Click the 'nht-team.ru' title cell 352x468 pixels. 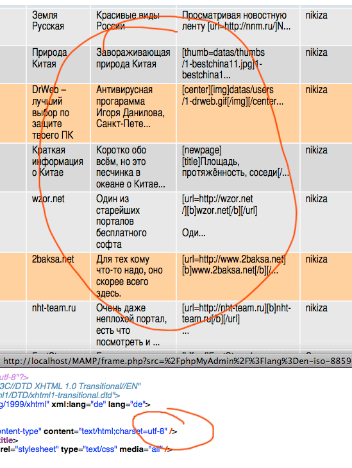tap(58, 325)
